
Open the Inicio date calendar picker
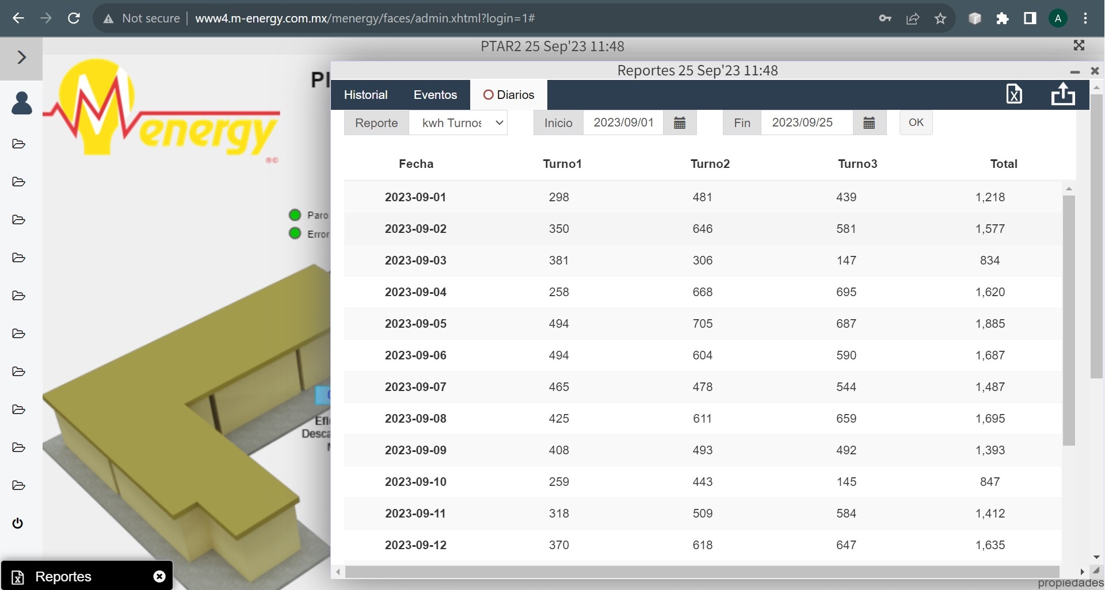679,123
